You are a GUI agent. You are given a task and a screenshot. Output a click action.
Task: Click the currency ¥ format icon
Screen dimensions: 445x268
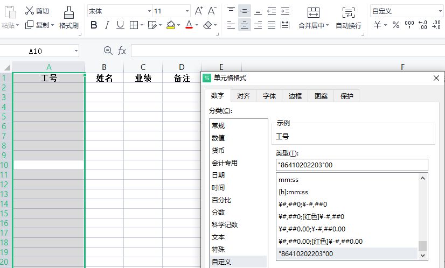[x=377, y=25]
